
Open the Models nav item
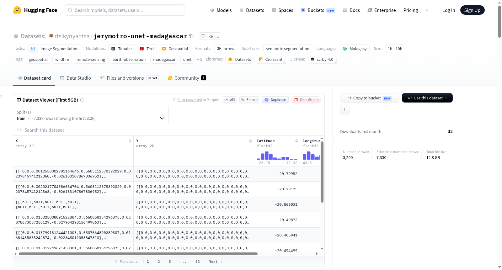point(221,10)
